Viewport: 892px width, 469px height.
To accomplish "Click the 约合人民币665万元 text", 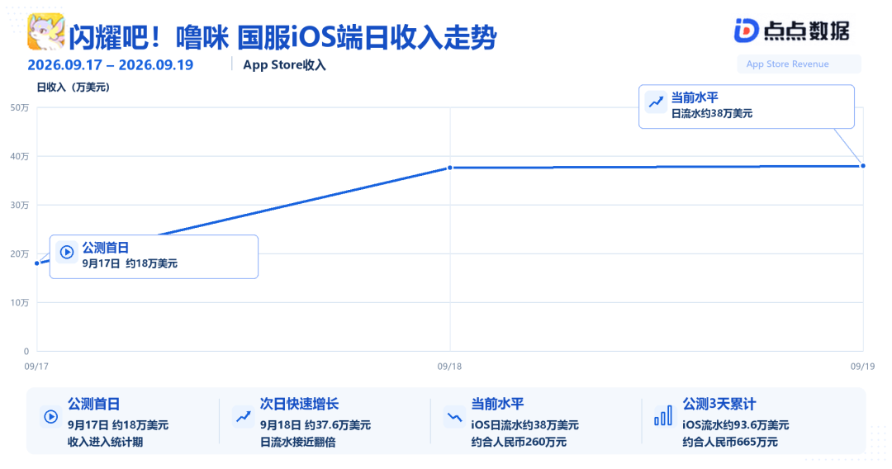I will click(730, 442).
